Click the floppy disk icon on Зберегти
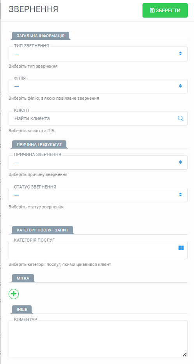Image resolution: width=194 pixels, height=364 pixels. (152, 10)
